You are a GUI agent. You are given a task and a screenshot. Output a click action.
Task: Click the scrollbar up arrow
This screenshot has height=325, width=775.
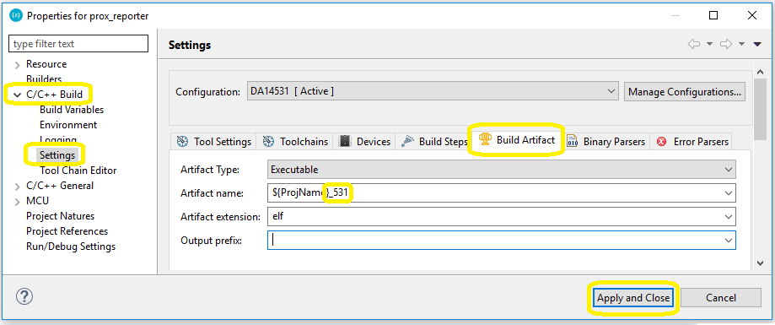pos(760,72)
